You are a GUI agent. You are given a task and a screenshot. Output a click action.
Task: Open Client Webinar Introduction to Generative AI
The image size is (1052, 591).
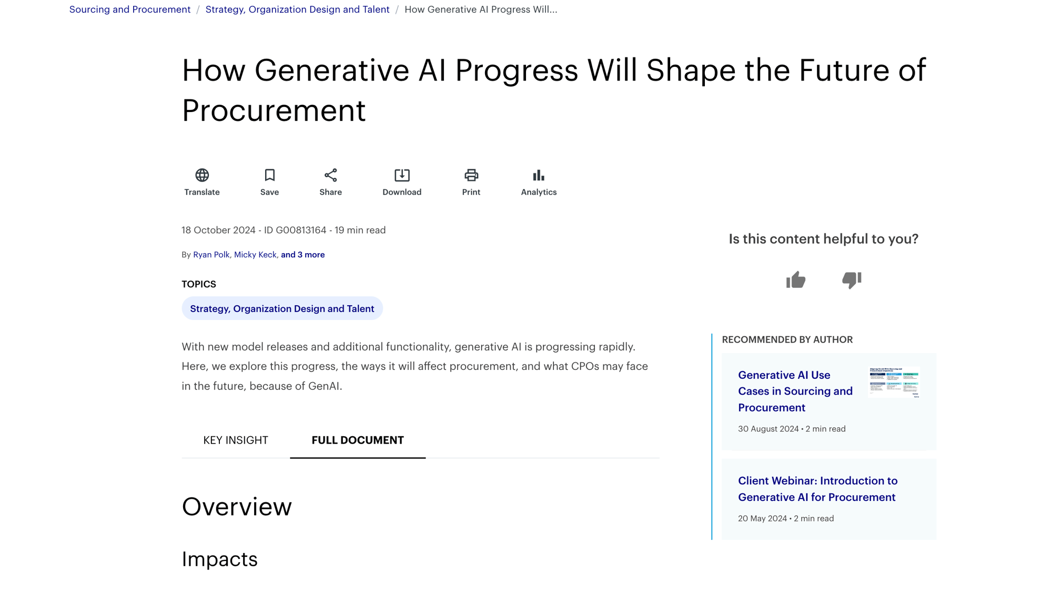click(x=817, y=488)
